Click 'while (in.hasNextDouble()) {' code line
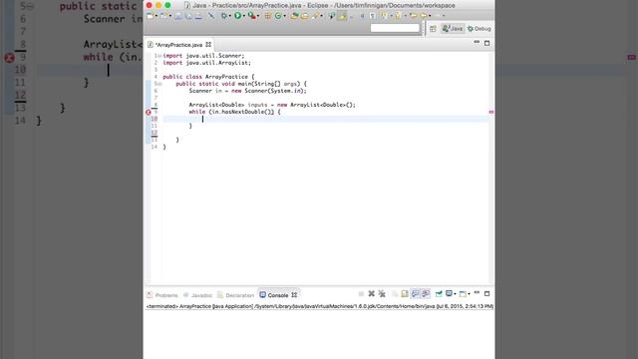Viewport: 638px width, 359px height. click(x=234, y=112)
